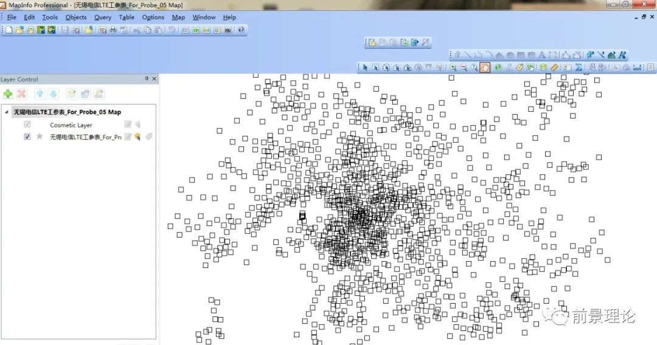Toggle Cosmetic Layer visibility checkbox
The height and width of the screenshot is (345, 657).
pyautogui.click(x=27, y=124)
